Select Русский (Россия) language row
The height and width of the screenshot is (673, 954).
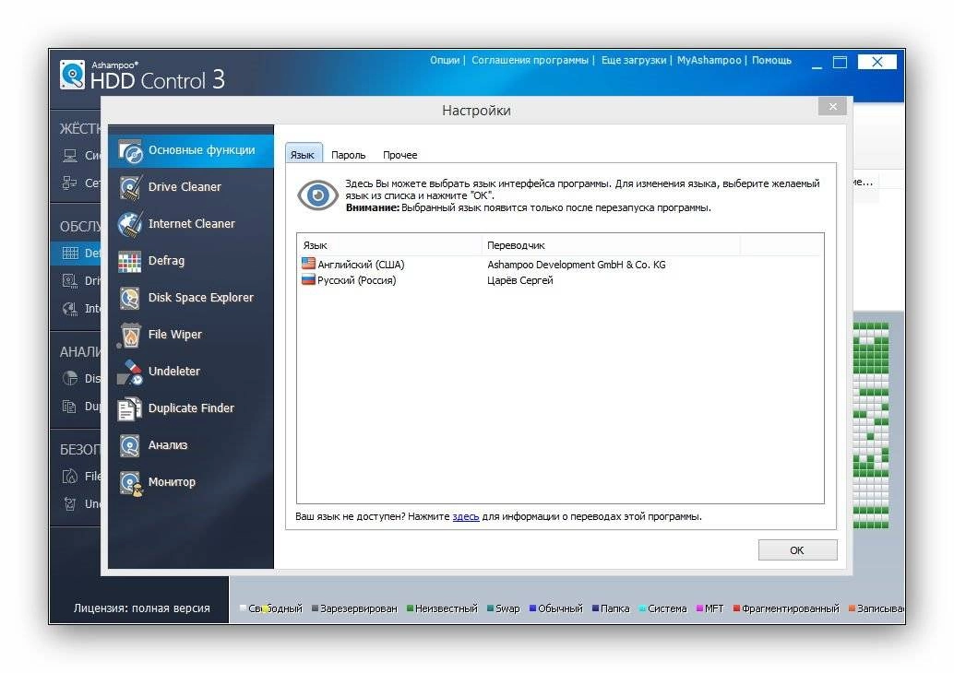pos(560,280)
